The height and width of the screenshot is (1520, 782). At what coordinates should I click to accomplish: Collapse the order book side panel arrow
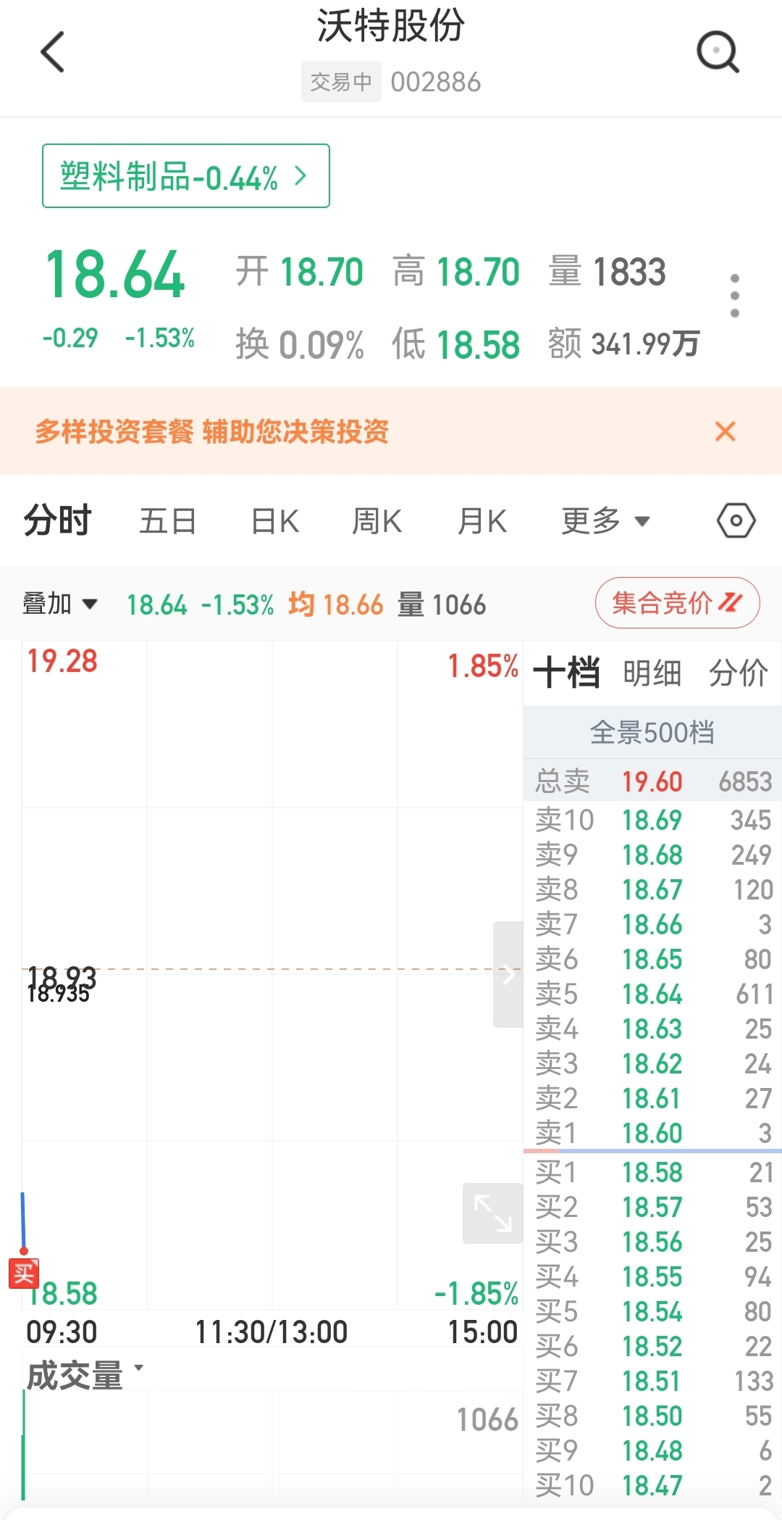[508, 974]
